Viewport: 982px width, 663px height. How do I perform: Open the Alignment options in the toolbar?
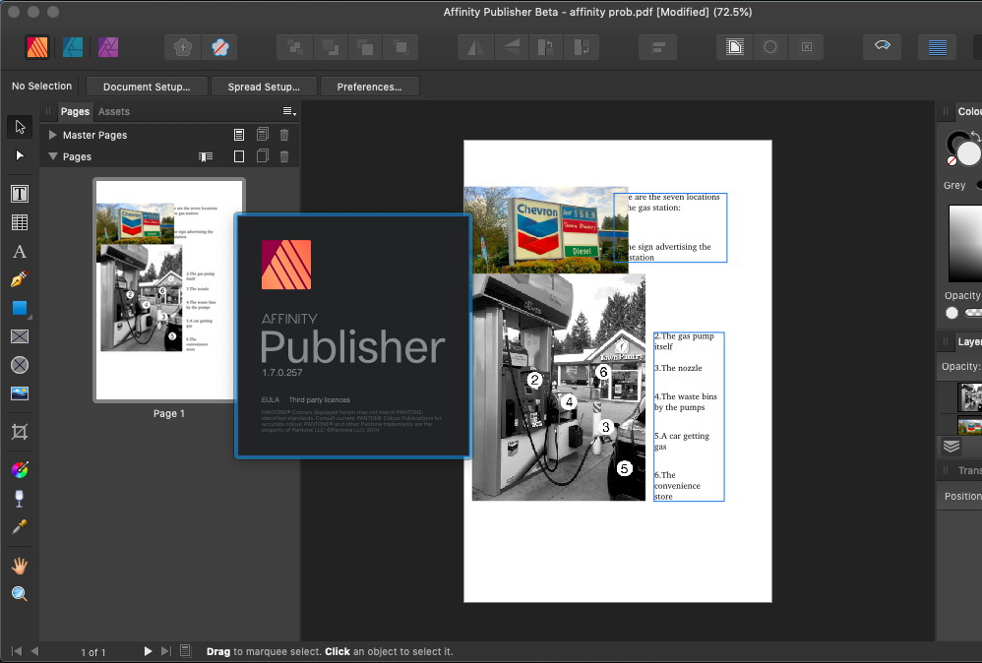point(657,47)
